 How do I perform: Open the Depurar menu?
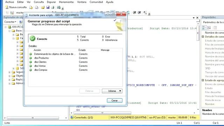click(51, 2)
